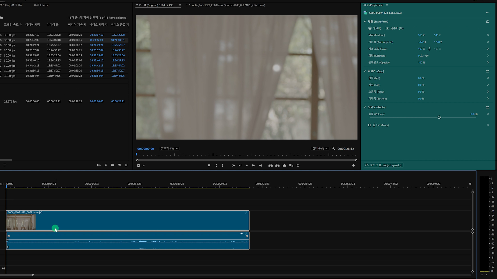Enable the Mute checkbox

370,125
